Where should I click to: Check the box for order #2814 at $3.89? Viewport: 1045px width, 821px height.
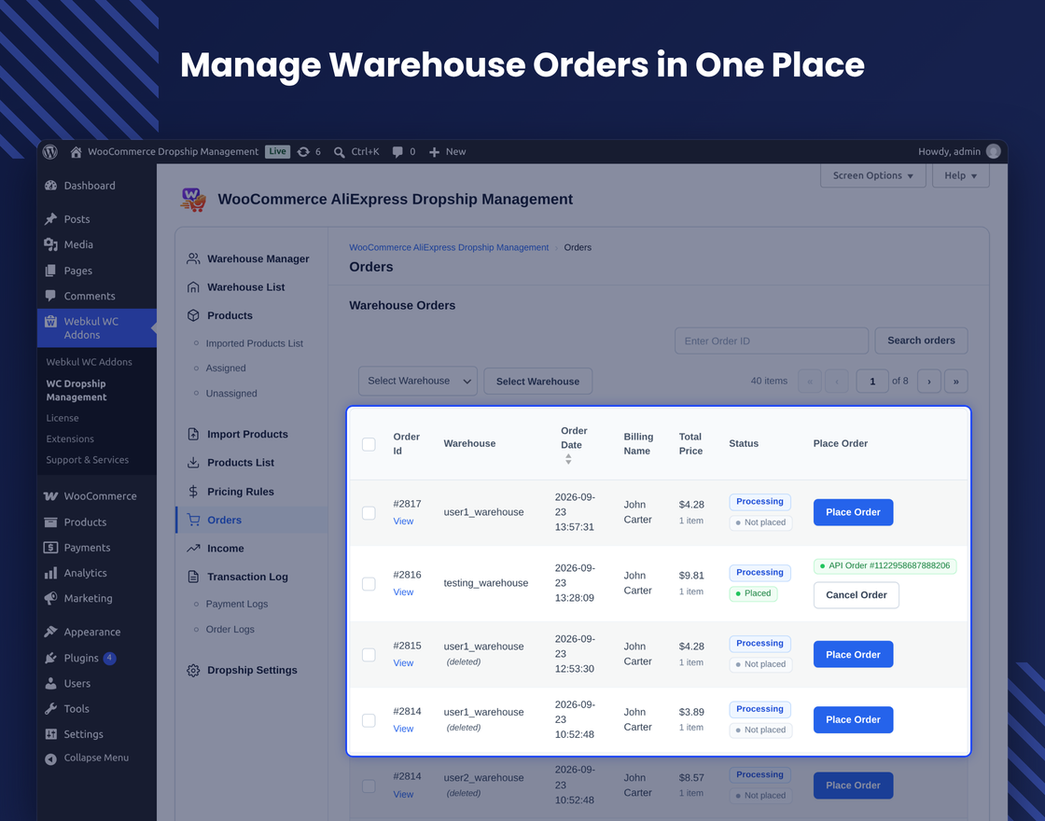coord(369,720)
